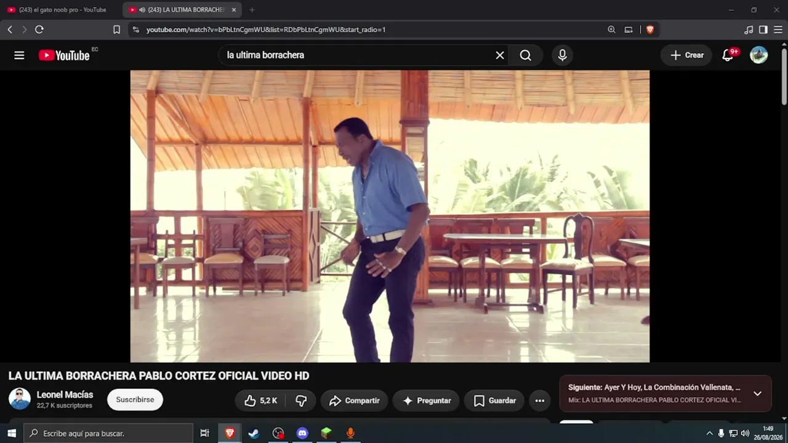The height and width of the screenshot is (443, 788).
Task: Open the picture-in-picture address bar icon
Action: click(x=629, y=30)
